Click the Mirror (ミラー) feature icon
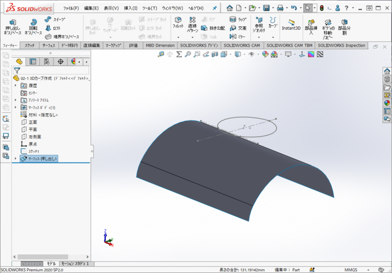This screenshot has height=273, width=392. [x=233, y=36]
